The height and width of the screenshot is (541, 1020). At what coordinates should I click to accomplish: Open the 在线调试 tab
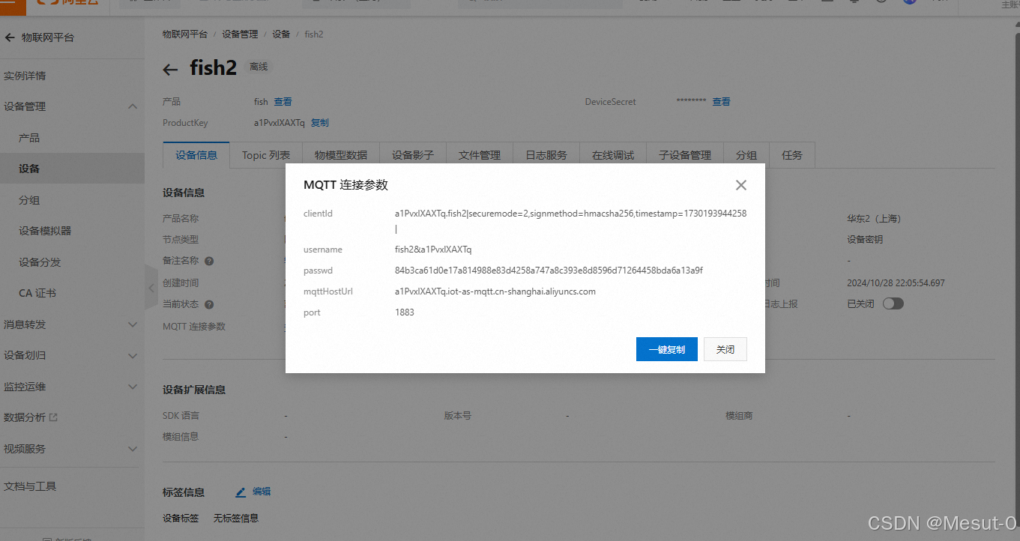pos(613,155)
